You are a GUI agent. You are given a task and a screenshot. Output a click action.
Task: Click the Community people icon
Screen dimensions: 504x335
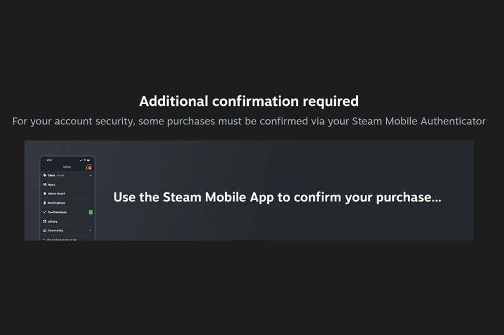pyautogui.click(x=45, y=230)
